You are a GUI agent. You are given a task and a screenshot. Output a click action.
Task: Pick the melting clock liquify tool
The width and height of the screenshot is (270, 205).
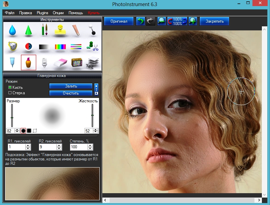[x=13, y=46]
